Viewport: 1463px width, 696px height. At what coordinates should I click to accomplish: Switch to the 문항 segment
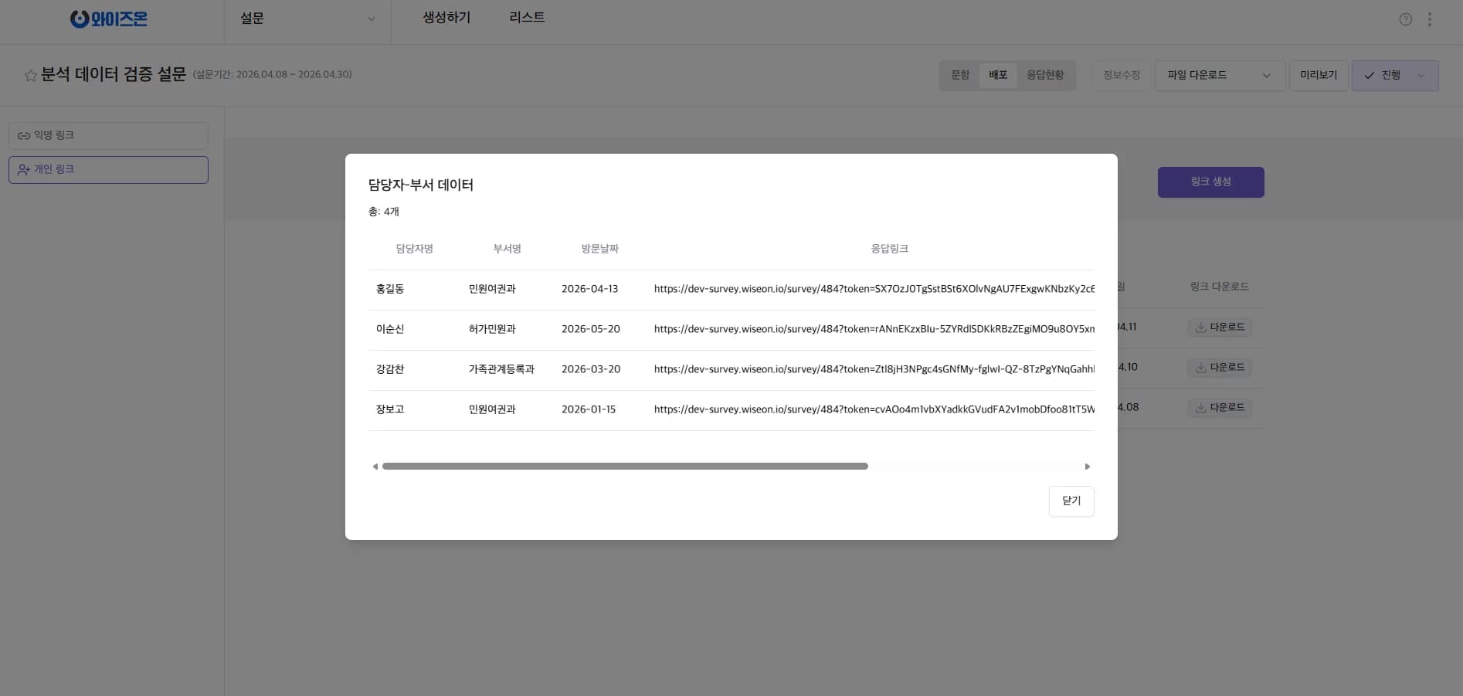pyautogui.click(x=960, y=75)
